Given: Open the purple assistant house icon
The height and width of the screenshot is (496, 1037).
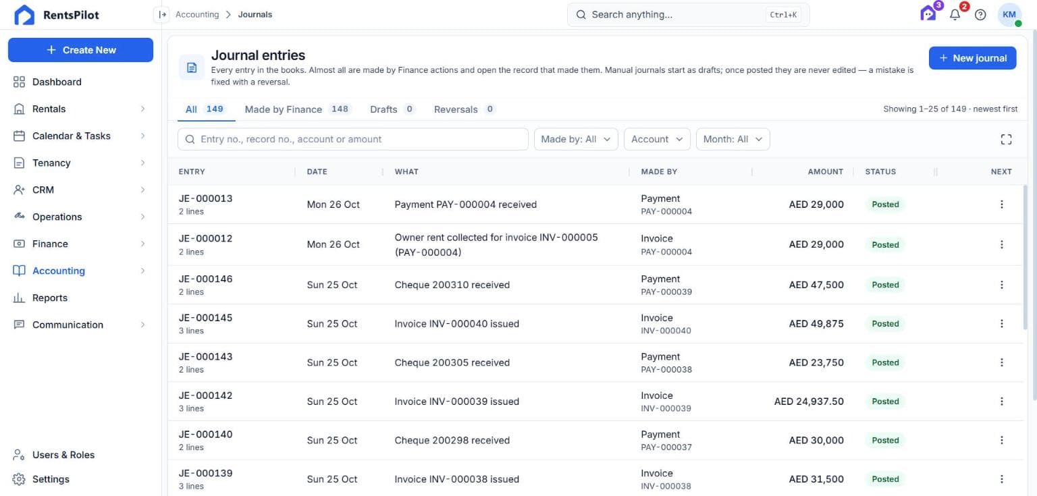Looking at the screenshot, I should click(928, 14).
